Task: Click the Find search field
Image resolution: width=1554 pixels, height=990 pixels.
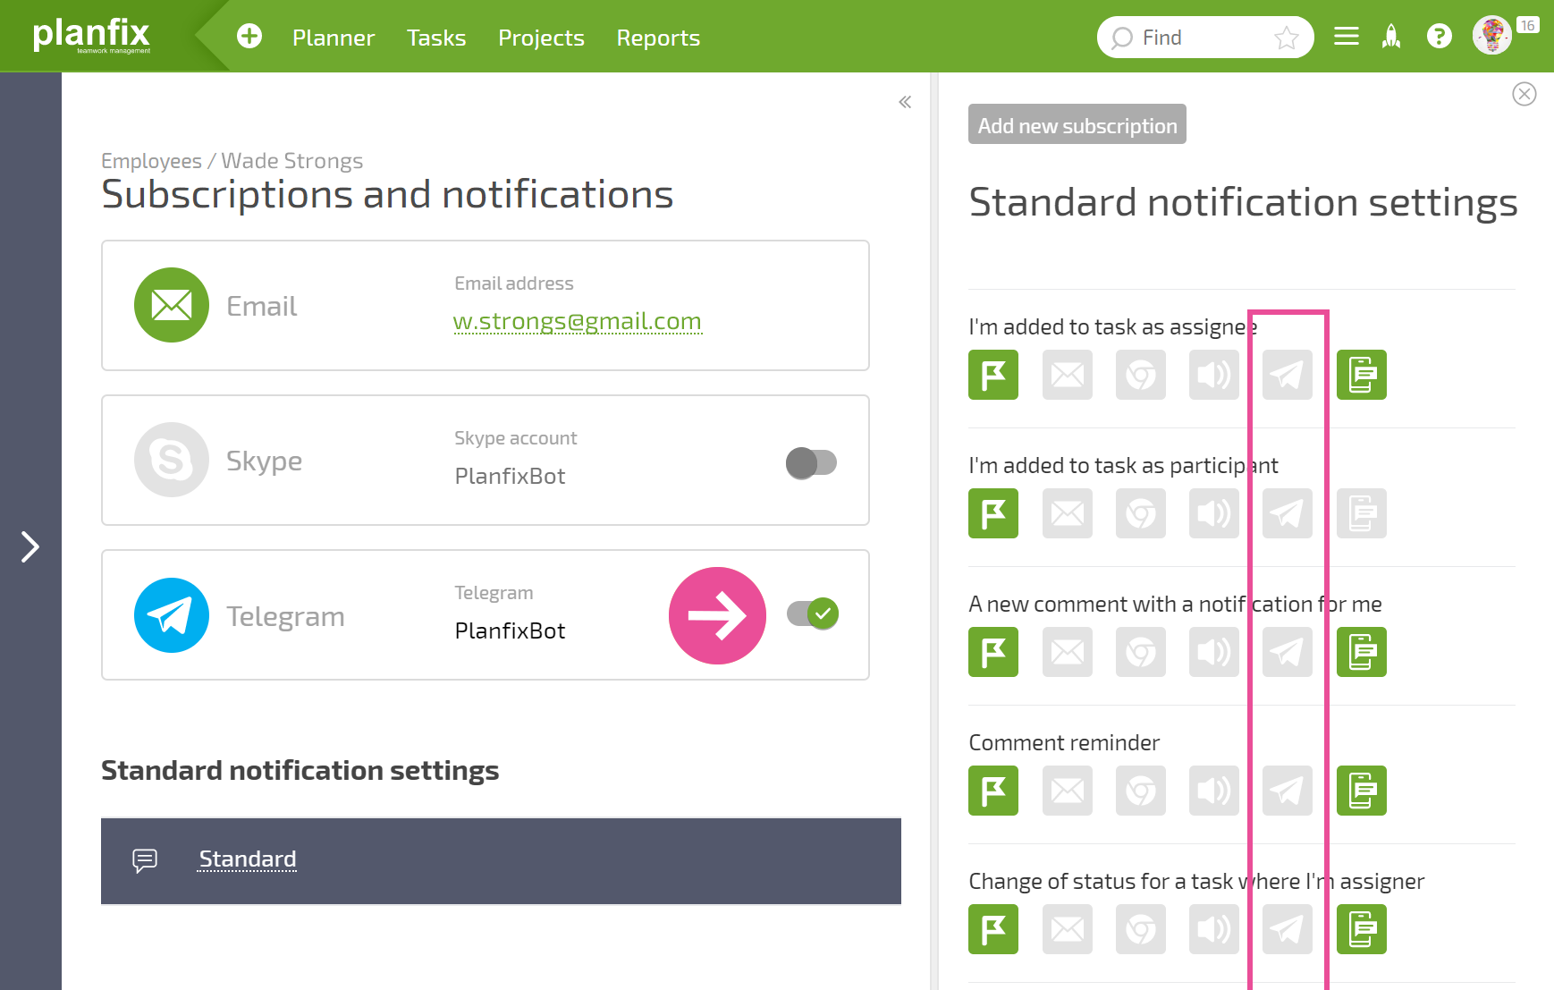Action: click(x=1205, y=38)
